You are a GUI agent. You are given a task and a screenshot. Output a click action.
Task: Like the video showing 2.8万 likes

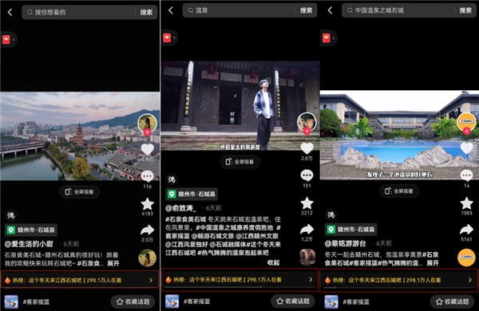point(307,148)
